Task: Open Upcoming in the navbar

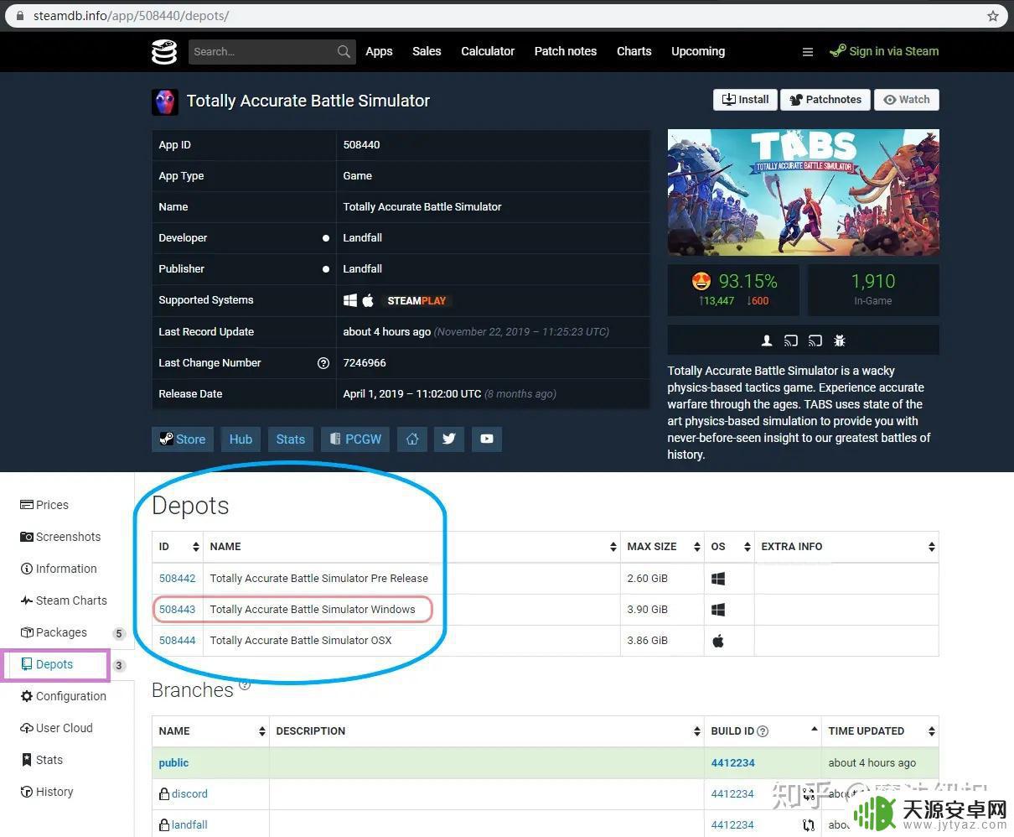Action: pos(698,51)
